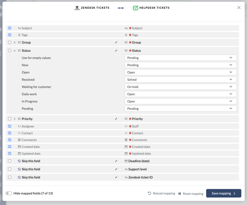Screen dimensions: 247x205
Task: Click Save mapping button
Action: (224, 193)
